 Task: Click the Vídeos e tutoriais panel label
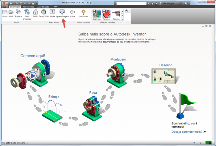107,23
